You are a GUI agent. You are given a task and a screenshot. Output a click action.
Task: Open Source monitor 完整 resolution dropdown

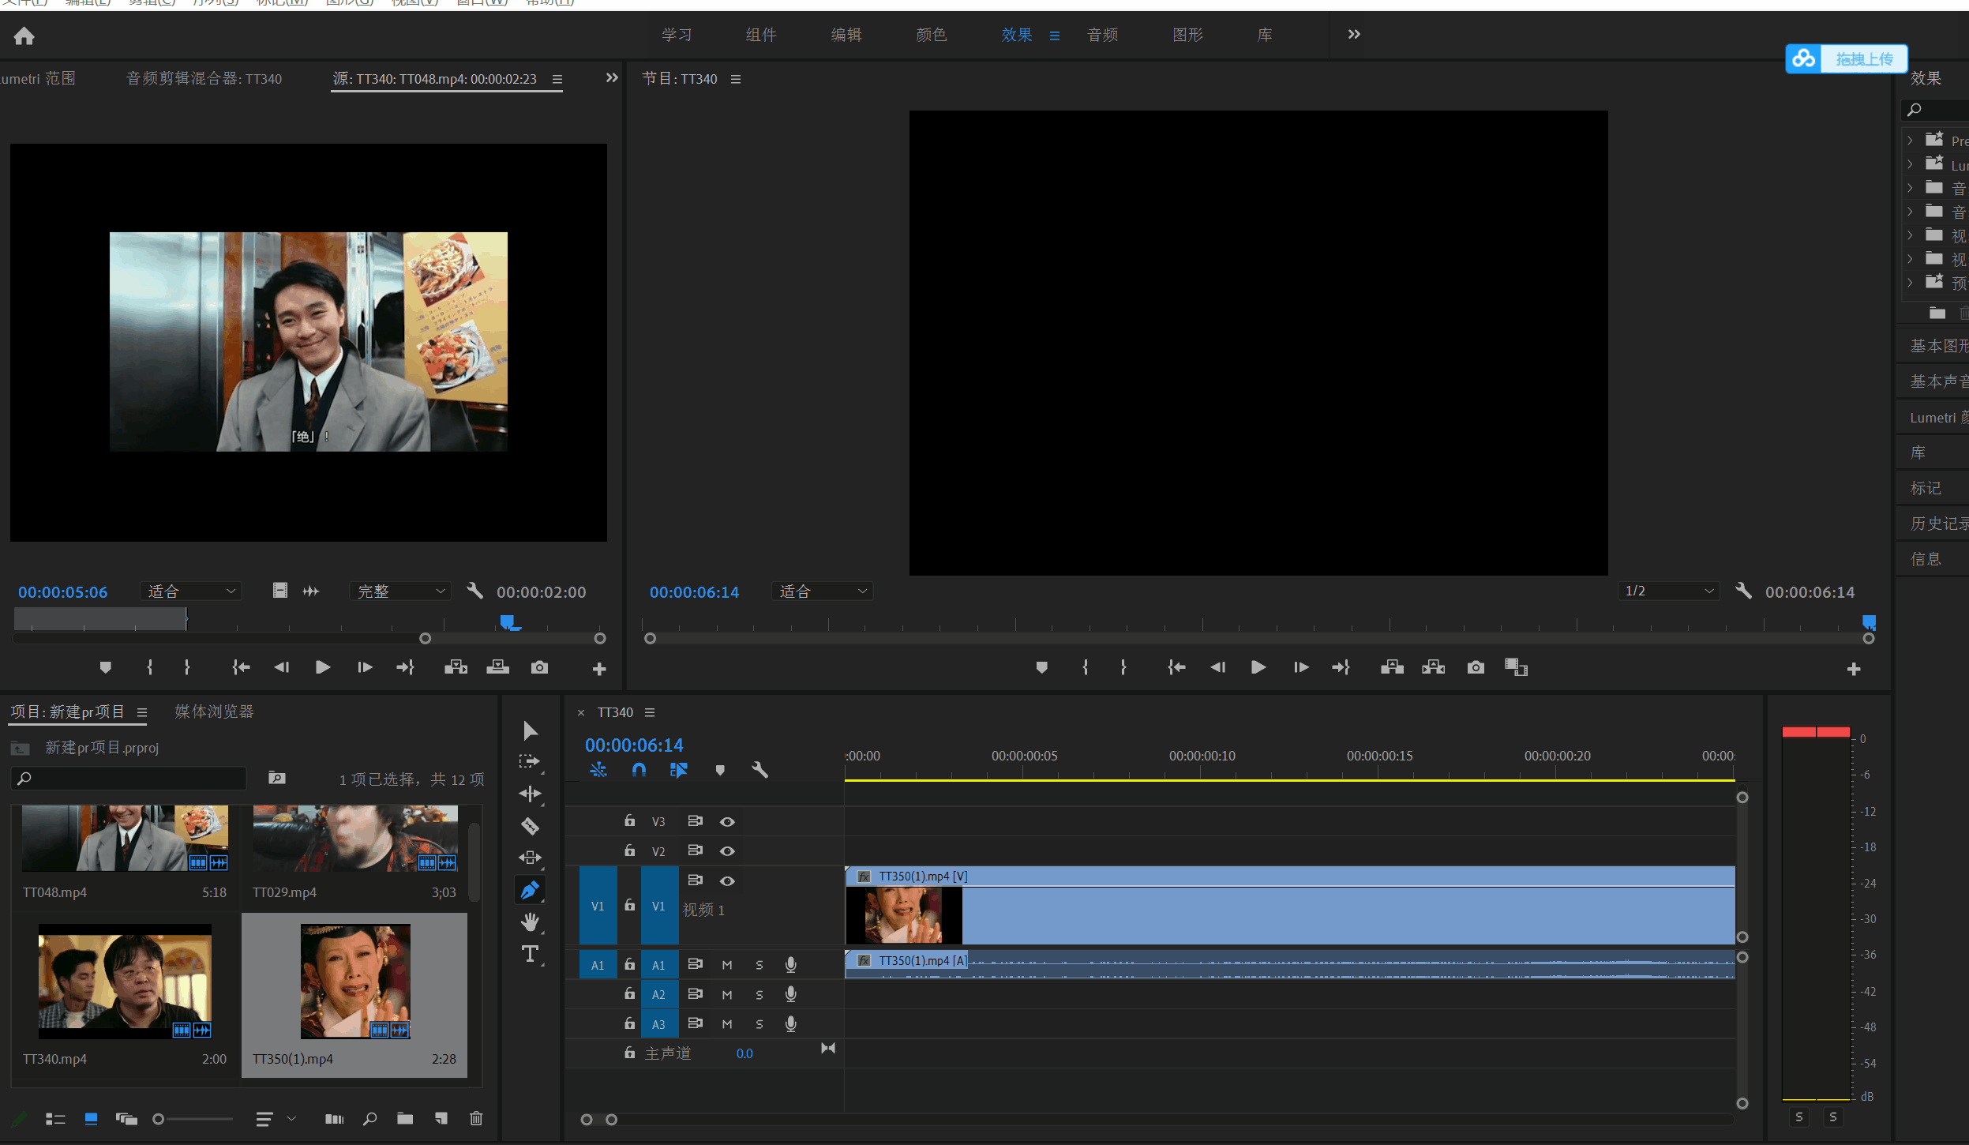pos(400,591)
